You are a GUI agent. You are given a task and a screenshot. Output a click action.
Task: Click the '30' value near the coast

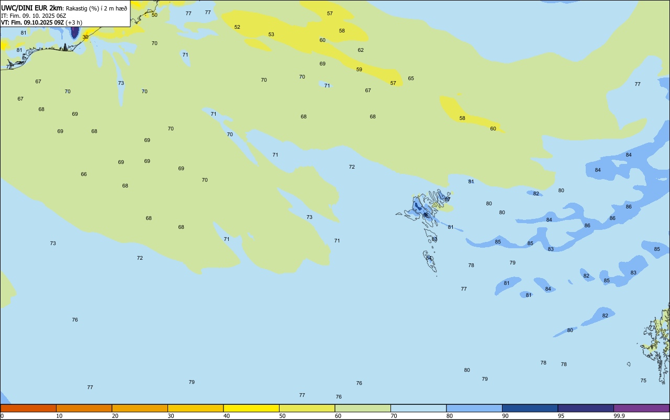85,37
